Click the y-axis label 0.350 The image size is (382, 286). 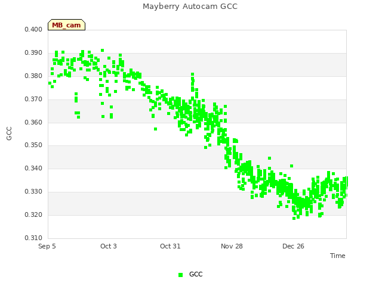[33, 145]
